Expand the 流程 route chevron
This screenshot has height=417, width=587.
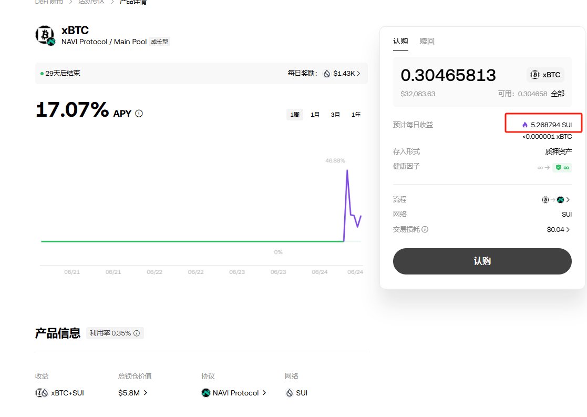568,200
